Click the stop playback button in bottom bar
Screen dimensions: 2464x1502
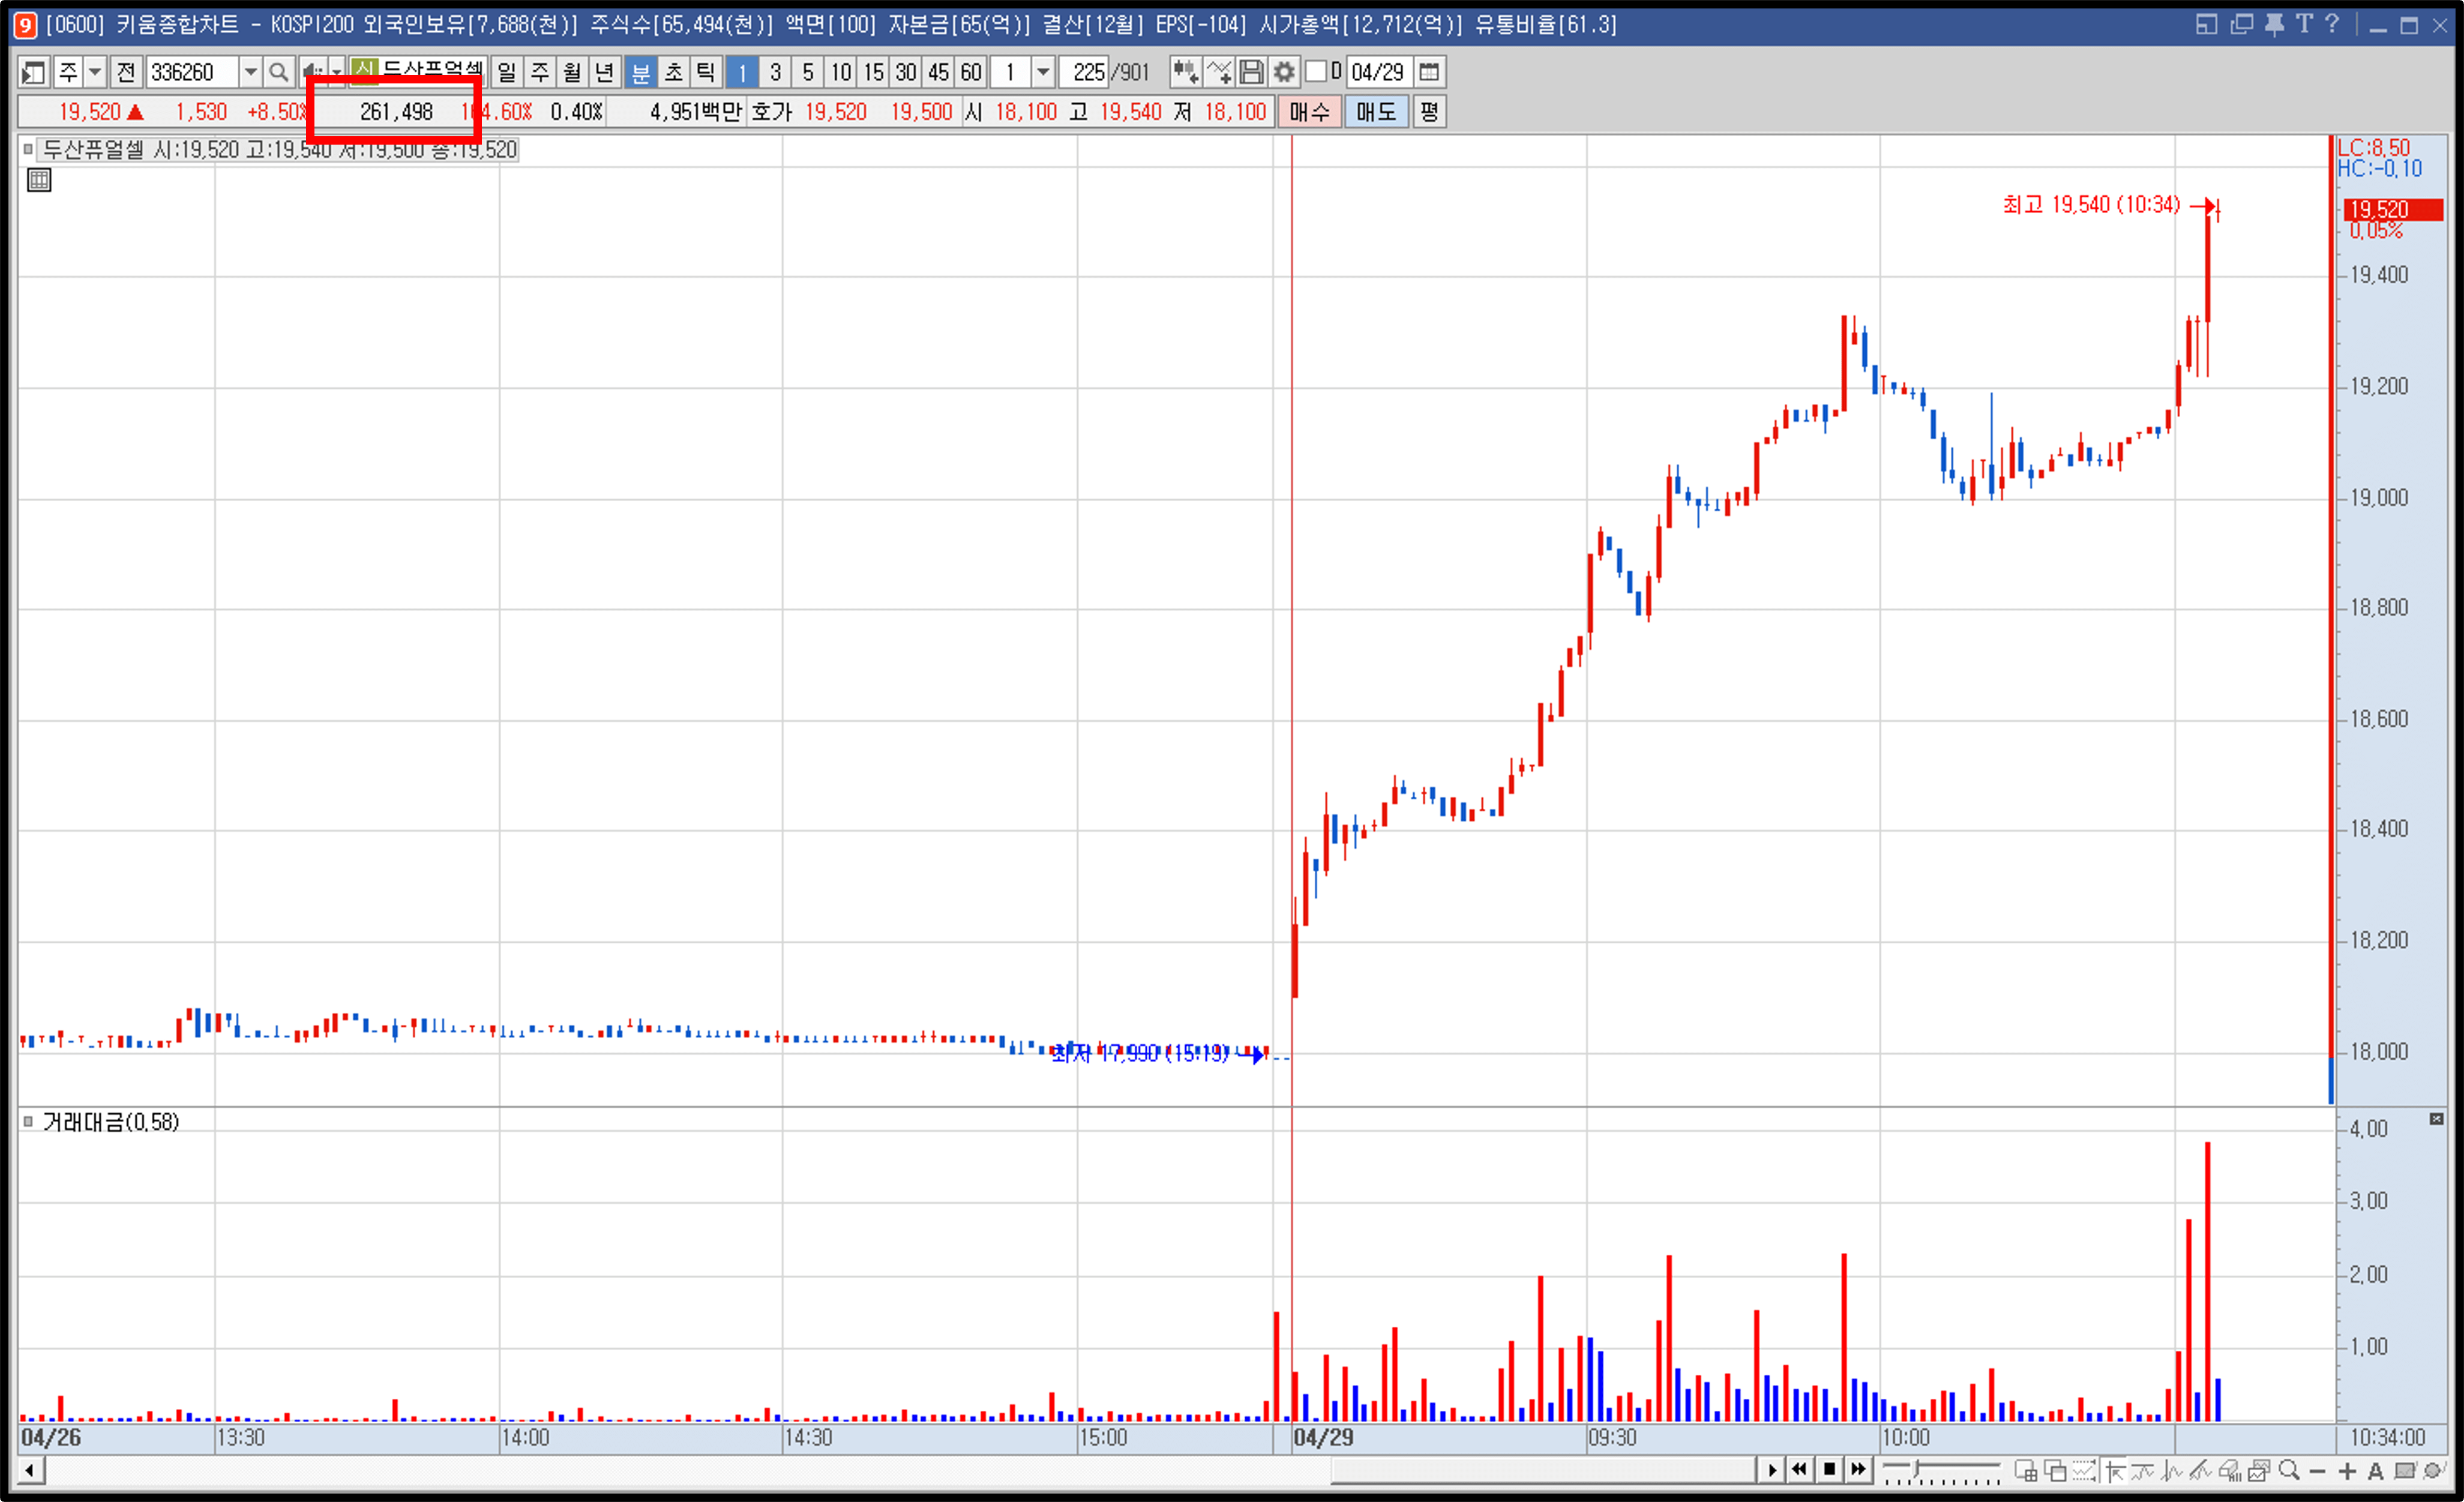pos(1829,1469)
